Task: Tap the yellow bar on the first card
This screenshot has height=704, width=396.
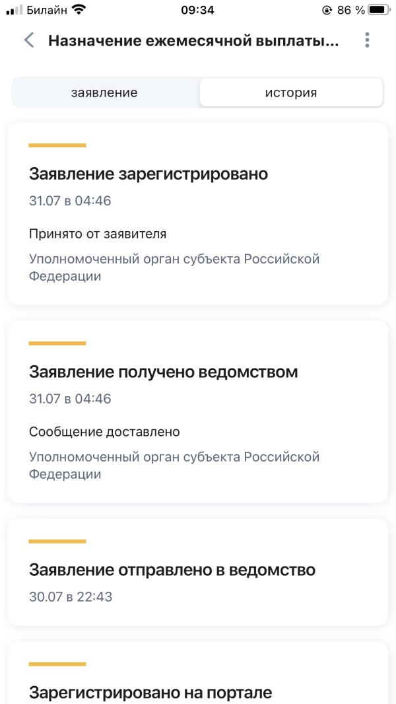Action: point(57,145)
